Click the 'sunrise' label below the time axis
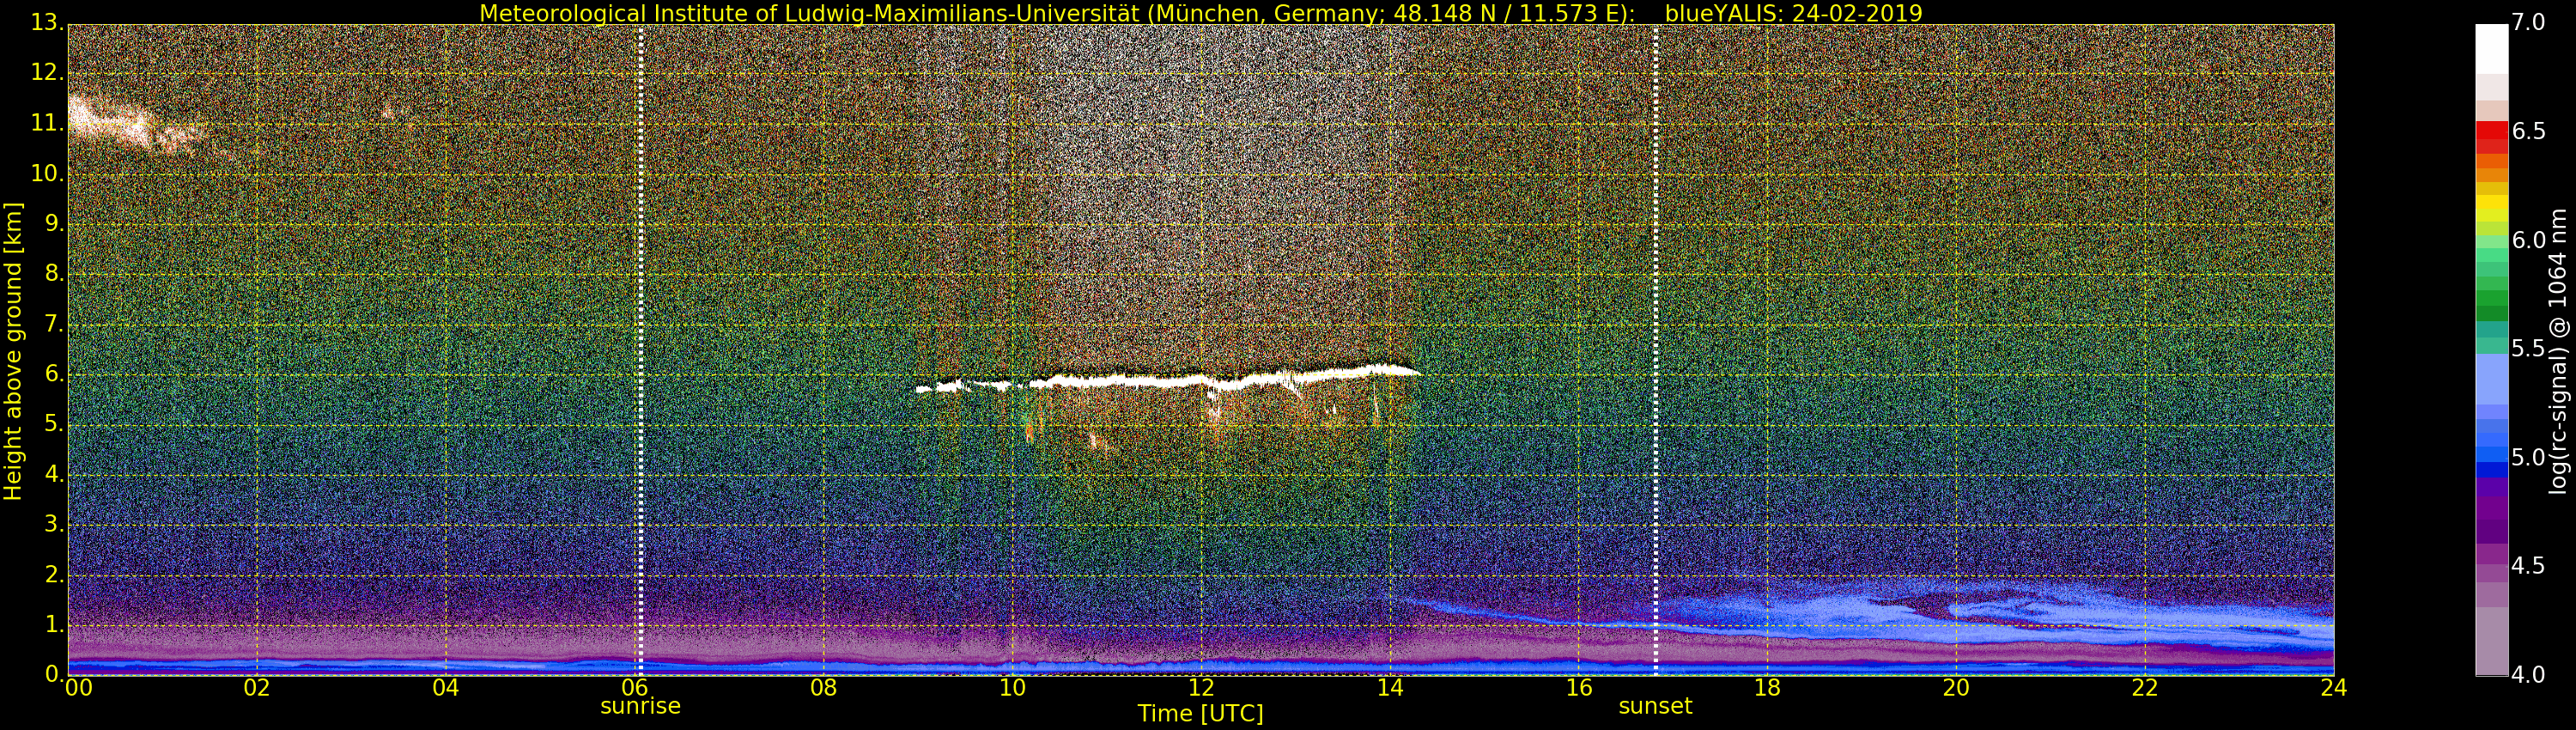Viewport: 2576px width, 730px height. coord(640,706)
